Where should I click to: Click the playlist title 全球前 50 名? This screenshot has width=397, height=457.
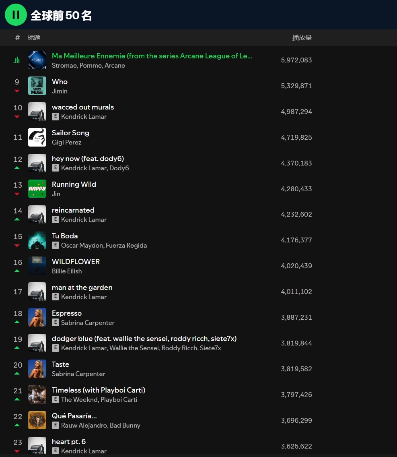click(x=61, y=15)
